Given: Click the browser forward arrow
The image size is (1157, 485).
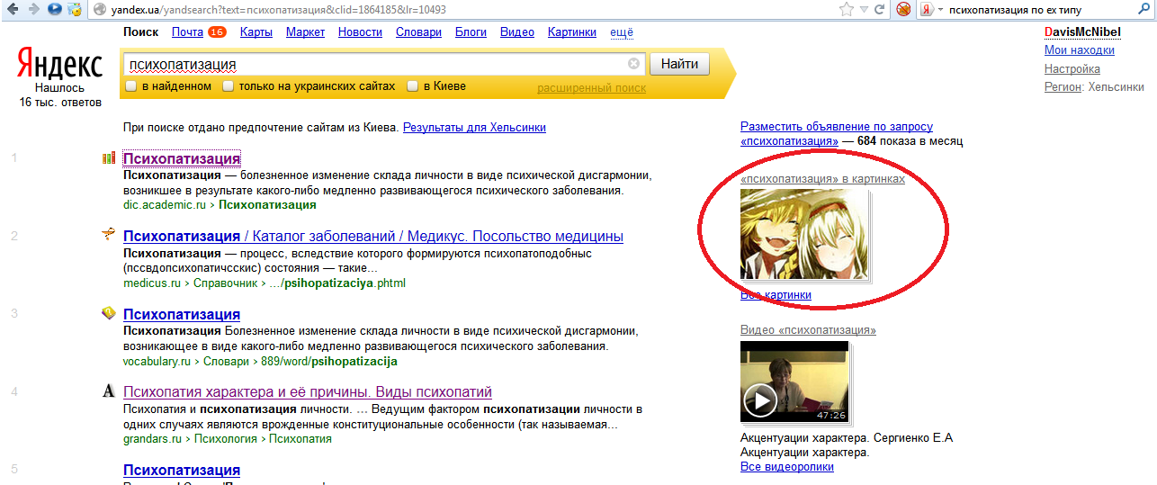Looking at the screenshot, I should click(x=32, y=10).
